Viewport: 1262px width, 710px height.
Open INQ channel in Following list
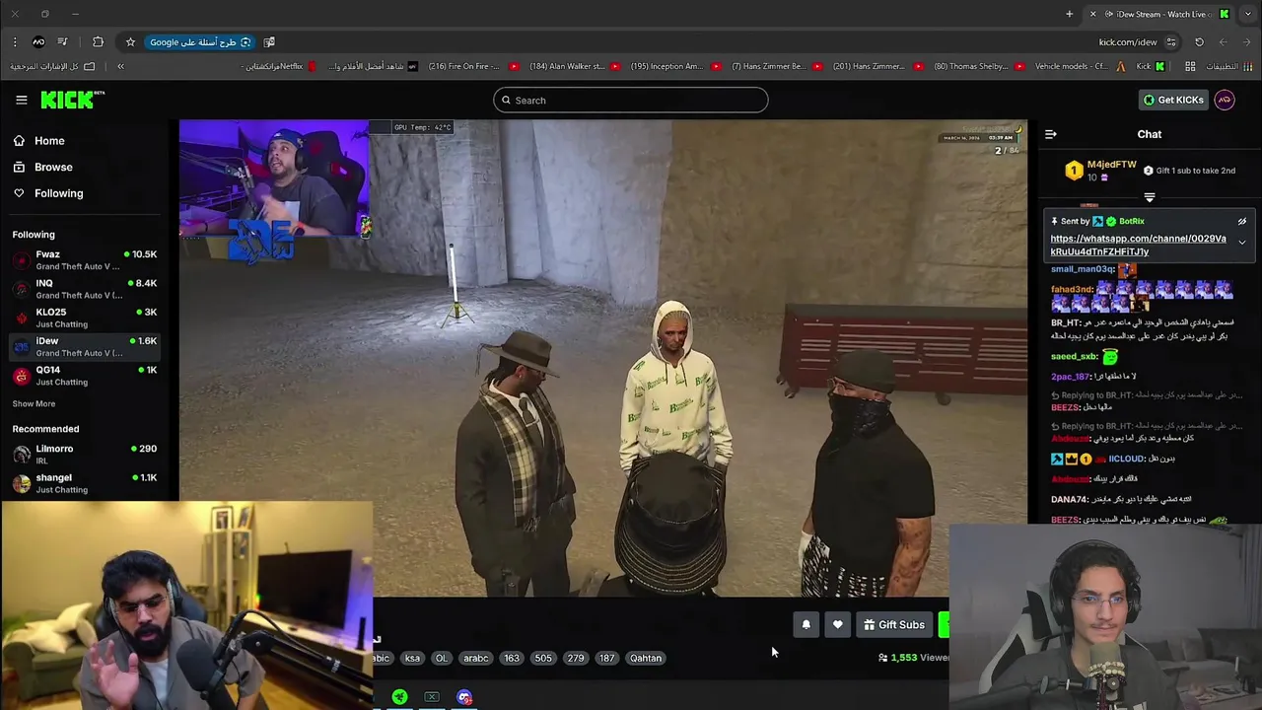pyautogui.click(x=84, y=289)
